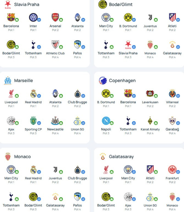Screen dimensions: 184x212
Task: Open the Marseille team logo
Action: point(8,81)
